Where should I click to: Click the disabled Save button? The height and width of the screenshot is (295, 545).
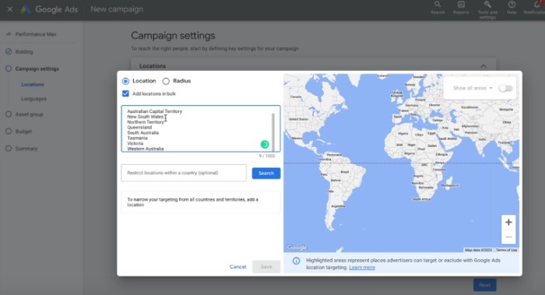pos(266,266)
